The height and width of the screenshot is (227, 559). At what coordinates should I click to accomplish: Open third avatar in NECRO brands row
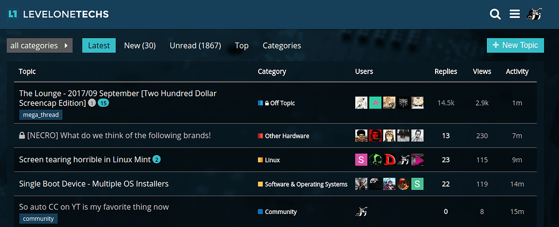click(x=389, y=136)
